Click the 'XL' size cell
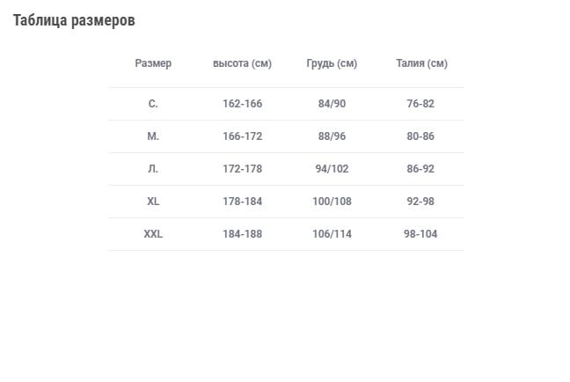Viewport: 570px width, 382px height. pyautogui.click(x=153, y=202)
